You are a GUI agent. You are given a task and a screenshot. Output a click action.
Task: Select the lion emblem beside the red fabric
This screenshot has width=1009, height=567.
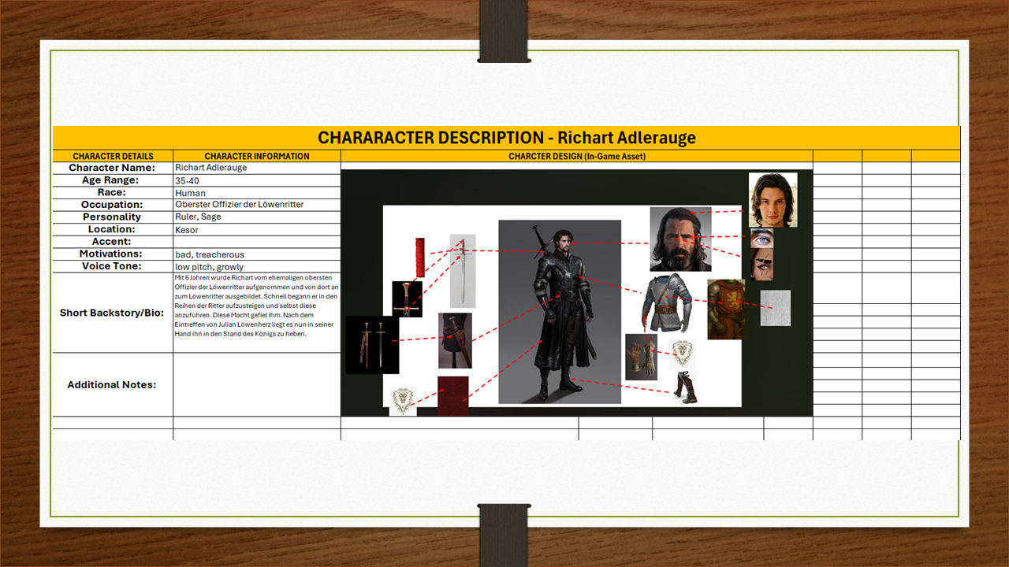[x=403, y=401]
